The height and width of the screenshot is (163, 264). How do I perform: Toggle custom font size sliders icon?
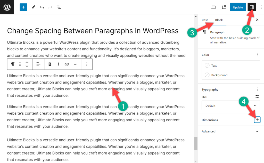point(257,96)
